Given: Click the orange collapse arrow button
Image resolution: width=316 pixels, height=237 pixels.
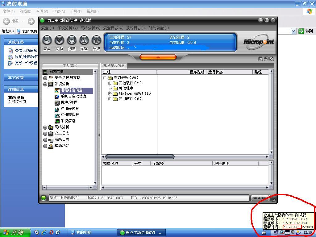Looking at the screenshot, I should (158, 57).
